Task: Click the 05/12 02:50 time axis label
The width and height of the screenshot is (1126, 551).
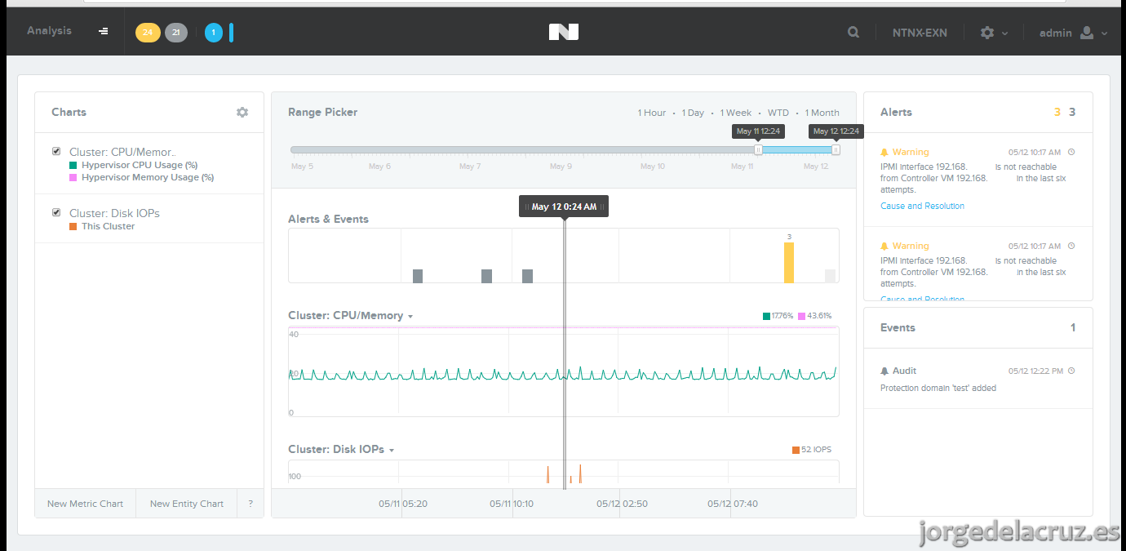Action: (x=622, y=504)
